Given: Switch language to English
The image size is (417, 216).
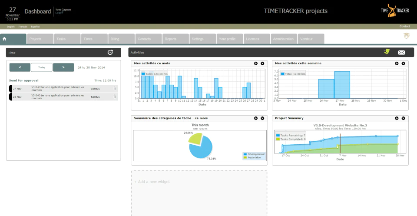Looking at the screenshot, I should (10, 27).
